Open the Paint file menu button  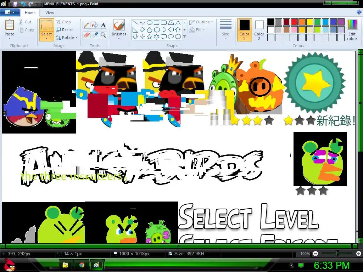click(x=10, y=12)
